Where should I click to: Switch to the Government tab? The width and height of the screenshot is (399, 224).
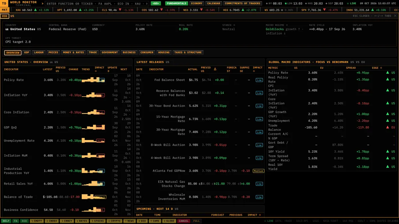110,52
